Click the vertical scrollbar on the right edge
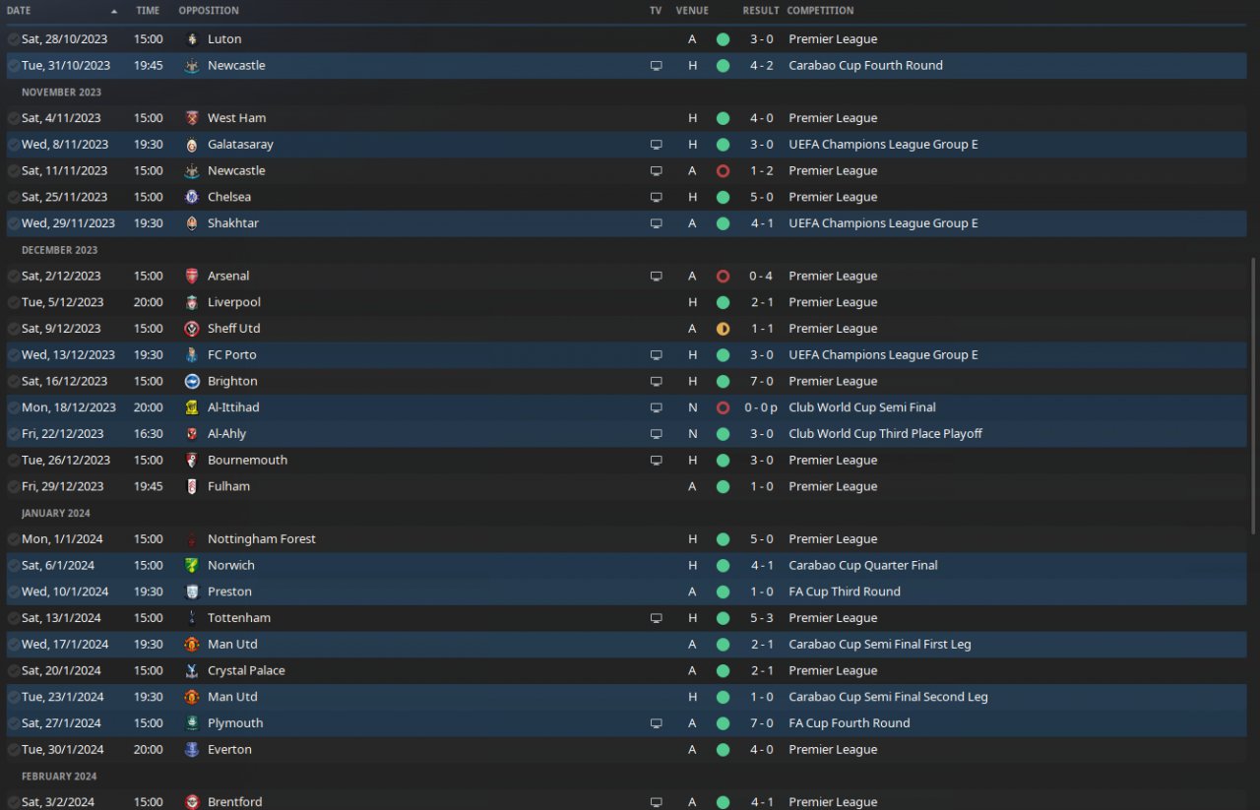The width and height of the screenshot is (1260, 810). coord(1253,394)
